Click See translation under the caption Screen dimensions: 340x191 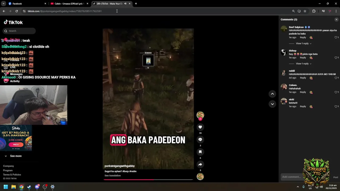tap(113, 176)
